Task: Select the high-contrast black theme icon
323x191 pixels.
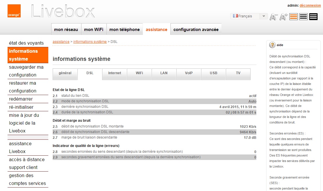Action: click(x=313, y=17)
